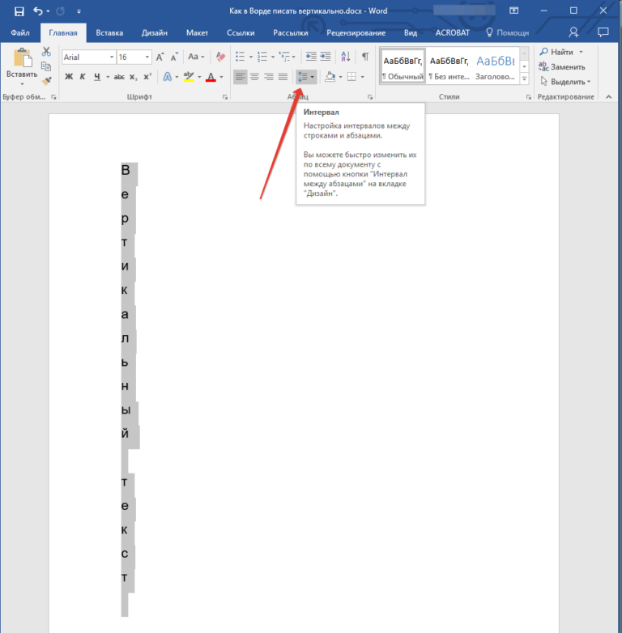Center-align the selected text
The width and height of the screenshot is (622, 633).
(x=254, y=77)
